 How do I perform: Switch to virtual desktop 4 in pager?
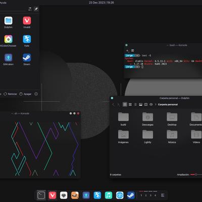[x=155, y=195]
